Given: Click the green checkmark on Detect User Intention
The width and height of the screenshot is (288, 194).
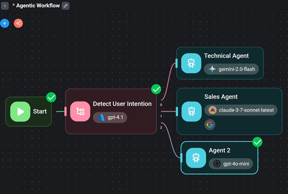Looking at the screenshot, I should click(156, 89).
